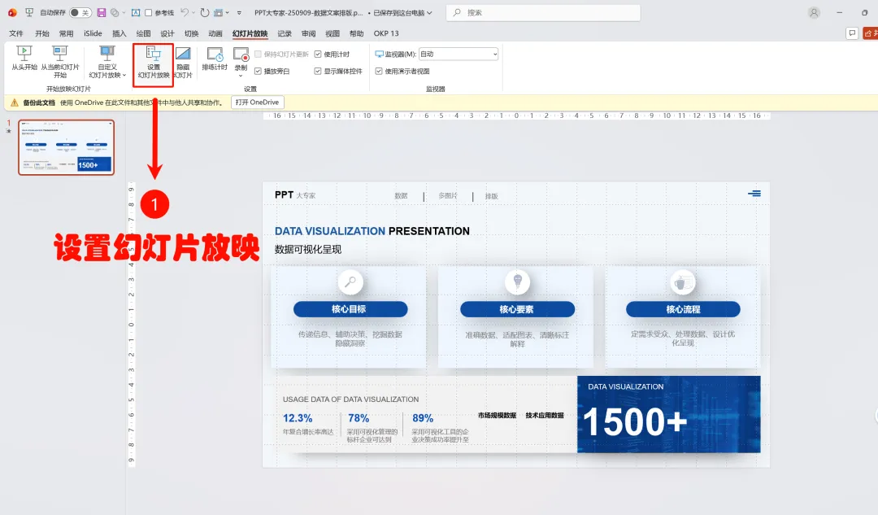Click the Redo icon
878x515 pixels.
click(x=205, y=12)
